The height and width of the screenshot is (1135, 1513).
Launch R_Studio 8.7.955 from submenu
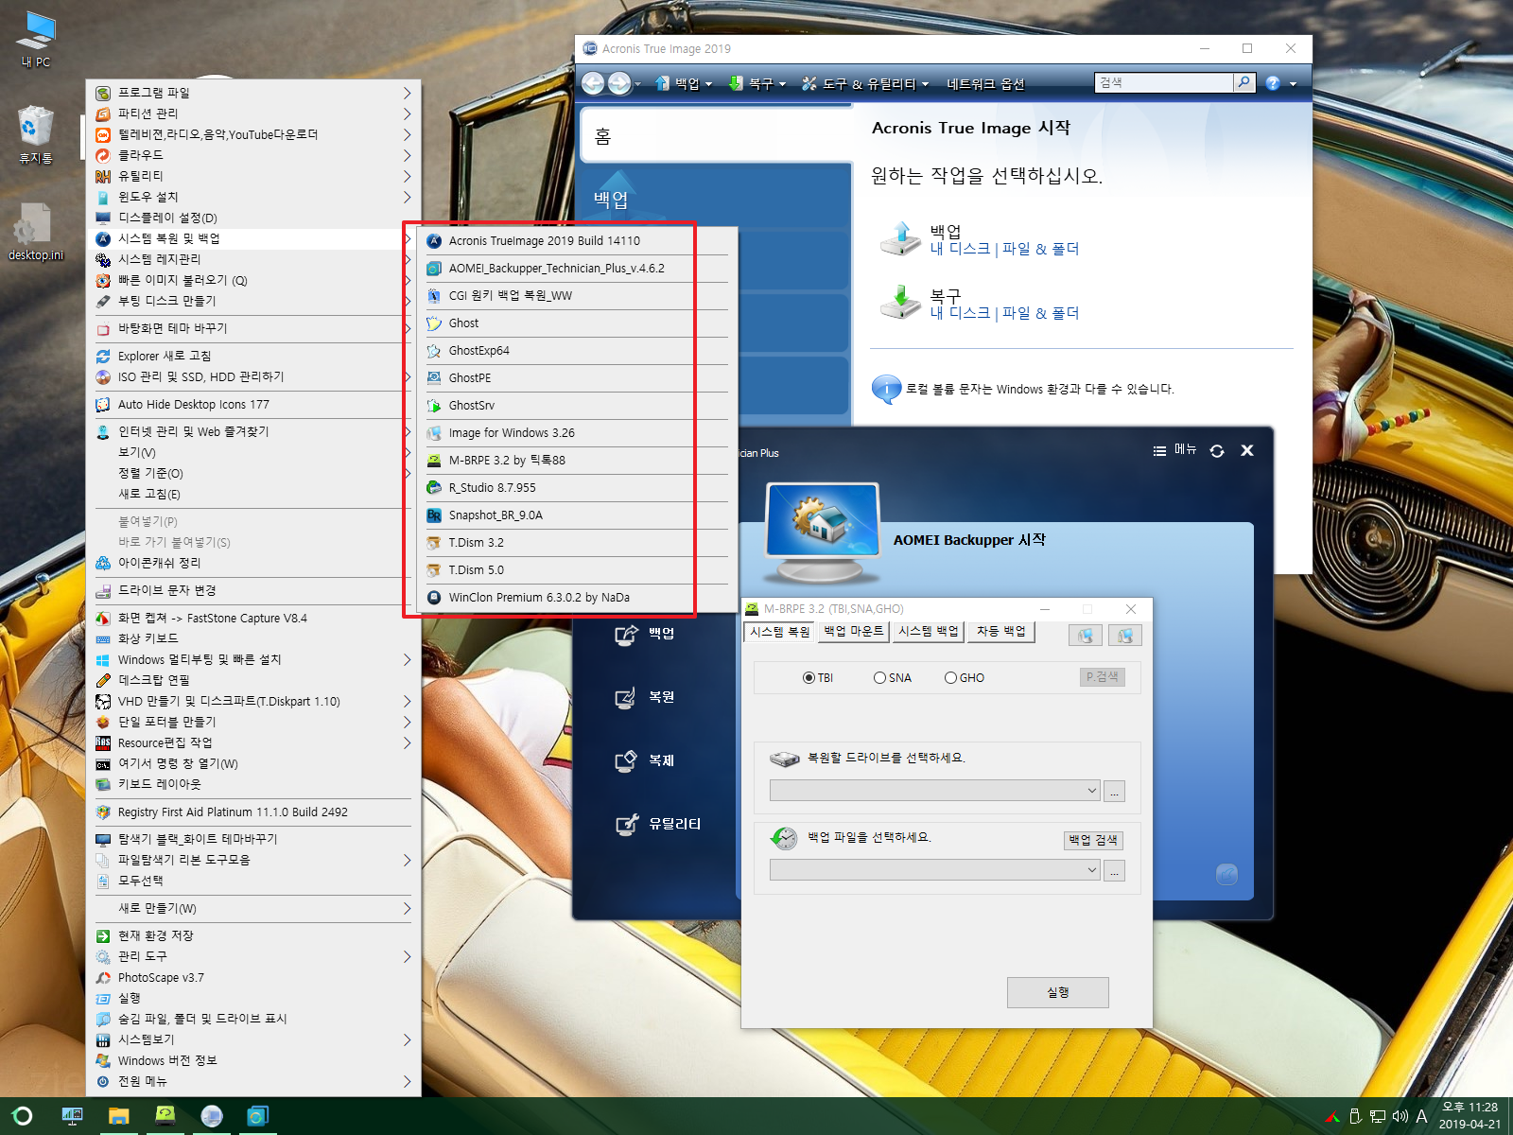pyautogui.click(x=576, y=488)
